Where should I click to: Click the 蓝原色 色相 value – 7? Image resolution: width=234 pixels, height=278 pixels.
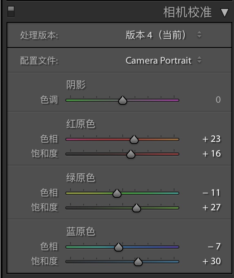[214, 247]
